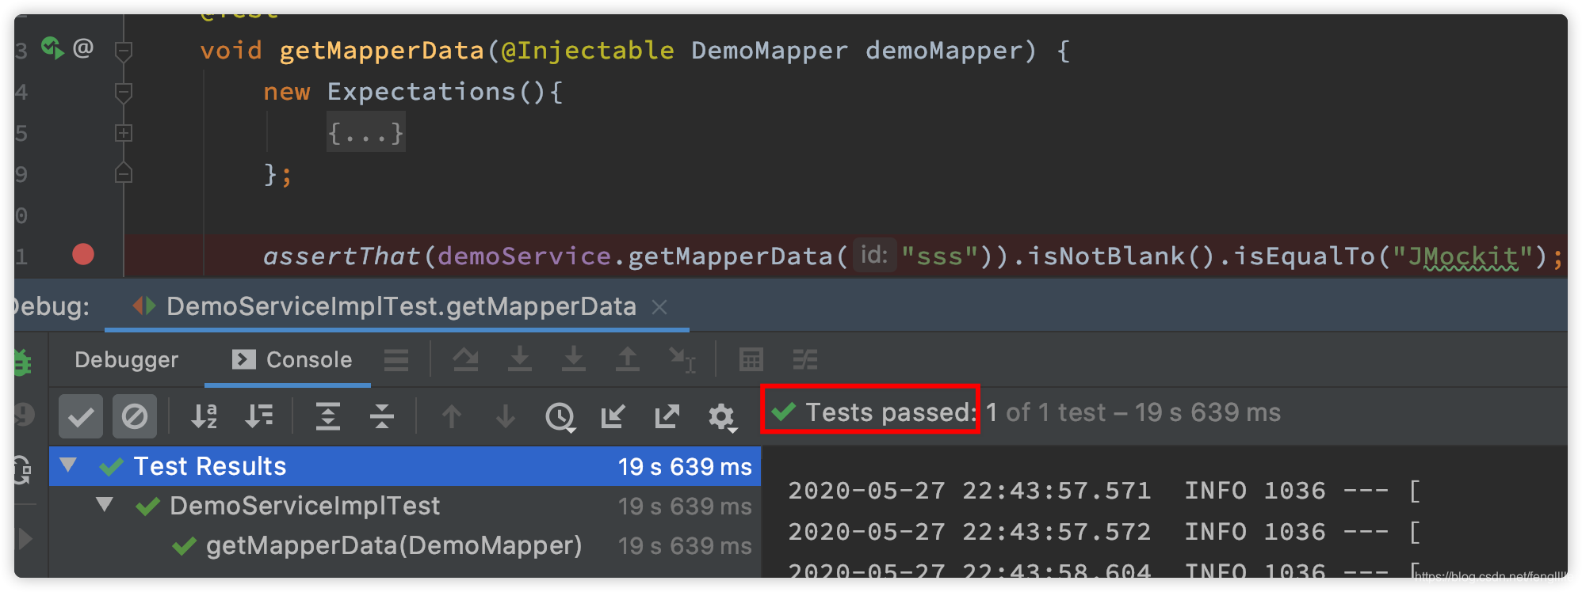Click the "JMockit" string literal
This screenshot has width=1582, height=592.
[1462, 256]
